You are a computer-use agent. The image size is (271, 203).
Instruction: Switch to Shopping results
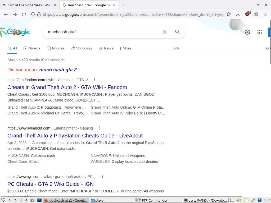tap(82, 48)
